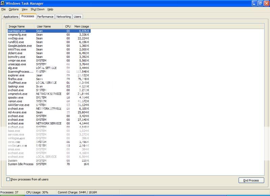
Task: Expand the View menu
Action: pos(25,9)
